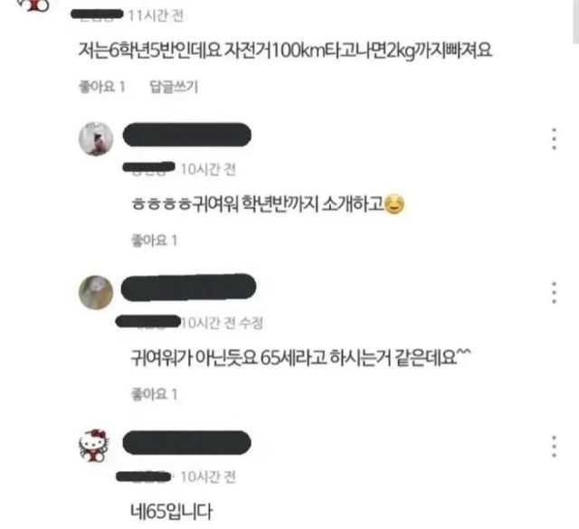
Task: Open profile picture of 65세라고 commenter
Action: pyautogui.click(x=96, y=292)
